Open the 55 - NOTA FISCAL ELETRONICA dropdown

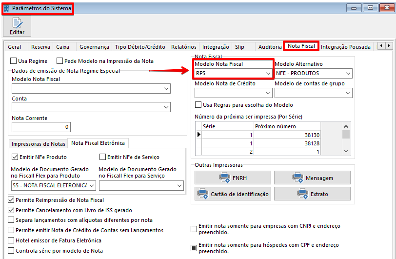pos(54,185)
